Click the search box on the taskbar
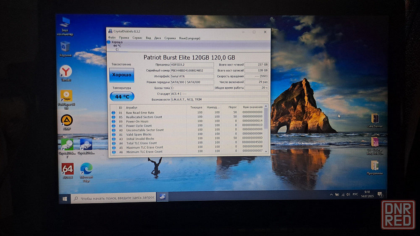420x236 pixels. 113,198
